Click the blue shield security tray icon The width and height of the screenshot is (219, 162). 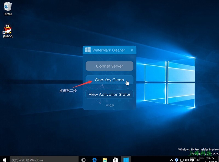click(177, 160)
